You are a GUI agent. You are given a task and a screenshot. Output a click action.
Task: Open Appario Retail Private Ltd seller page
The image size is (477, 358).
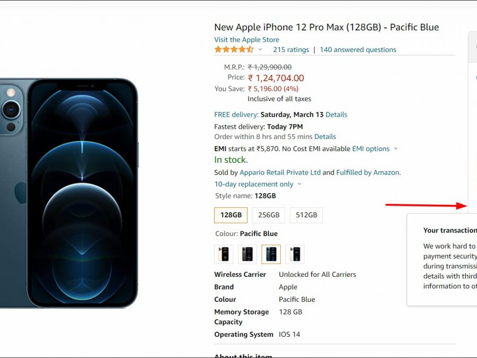(280, 172)
